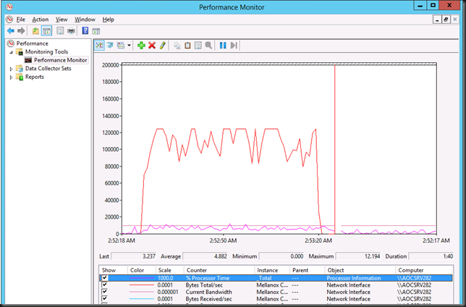Screen dimensions: 466x307
Task: Toggle Show/Hide Console Tree icon
Action: pyautogui.click(x=46, y=30)
